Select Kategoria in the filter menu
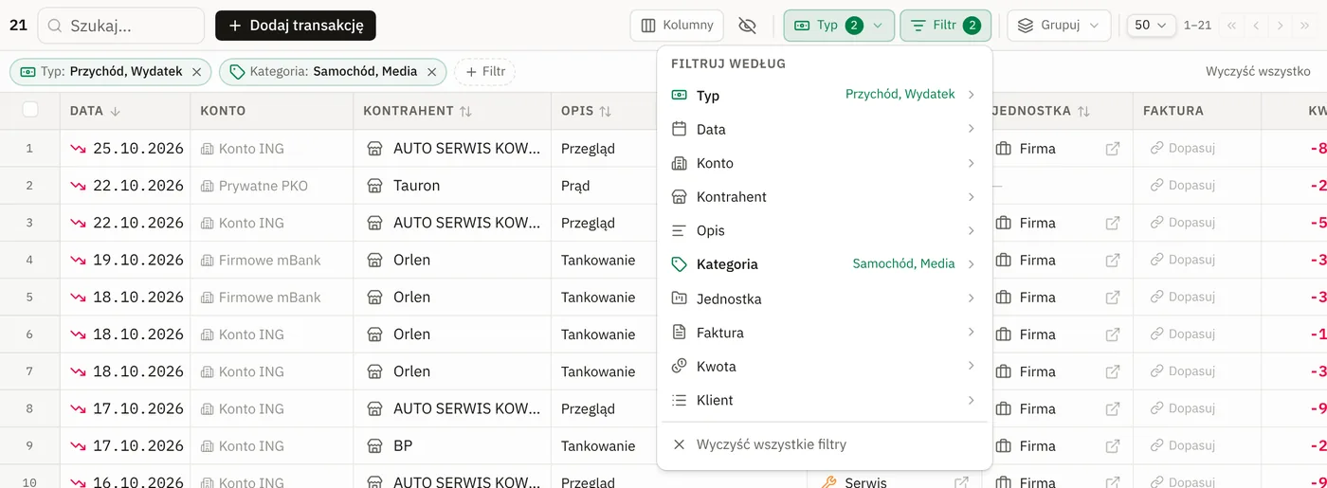The height and width of the screenshot is (488, 1327). 824,264
